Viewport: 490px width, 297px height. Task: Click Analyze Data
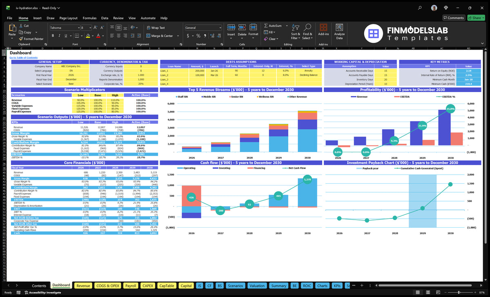pyautogui.click(x=339, y=31)
